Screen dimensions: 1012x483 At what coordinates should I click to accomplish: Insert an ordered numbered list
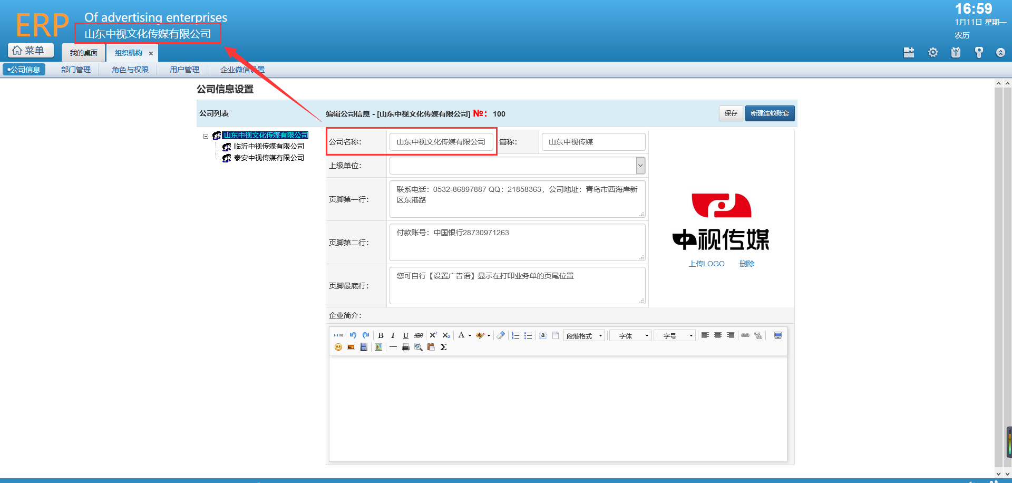tap(515, 335)
